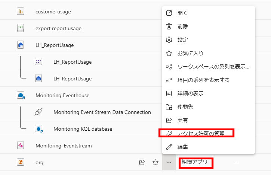This screenshot has height=175, width=271.
Task: Select 共有 in the context menu
Action: coord(209,120)
